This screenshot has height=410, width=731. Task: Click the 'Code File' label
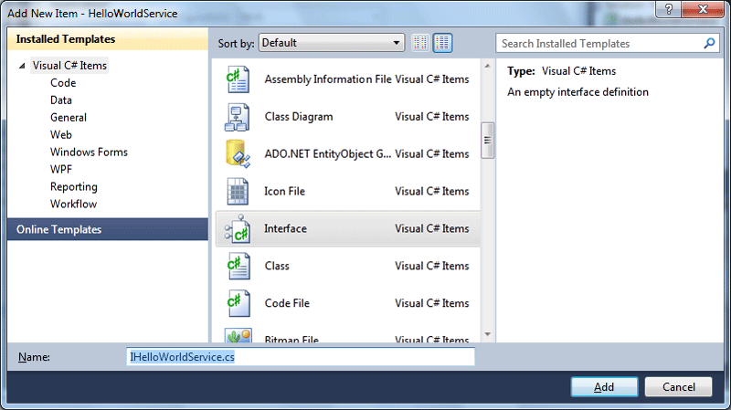pos(287,303)
